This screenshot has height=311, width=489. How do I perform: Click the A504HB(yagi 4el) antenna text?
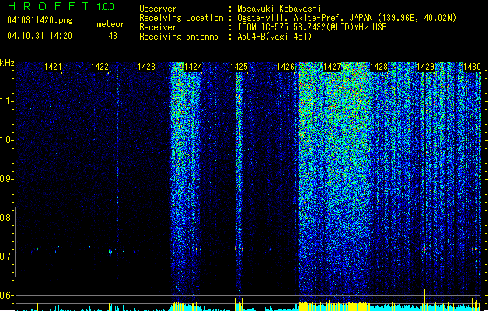tap(274, 37)
